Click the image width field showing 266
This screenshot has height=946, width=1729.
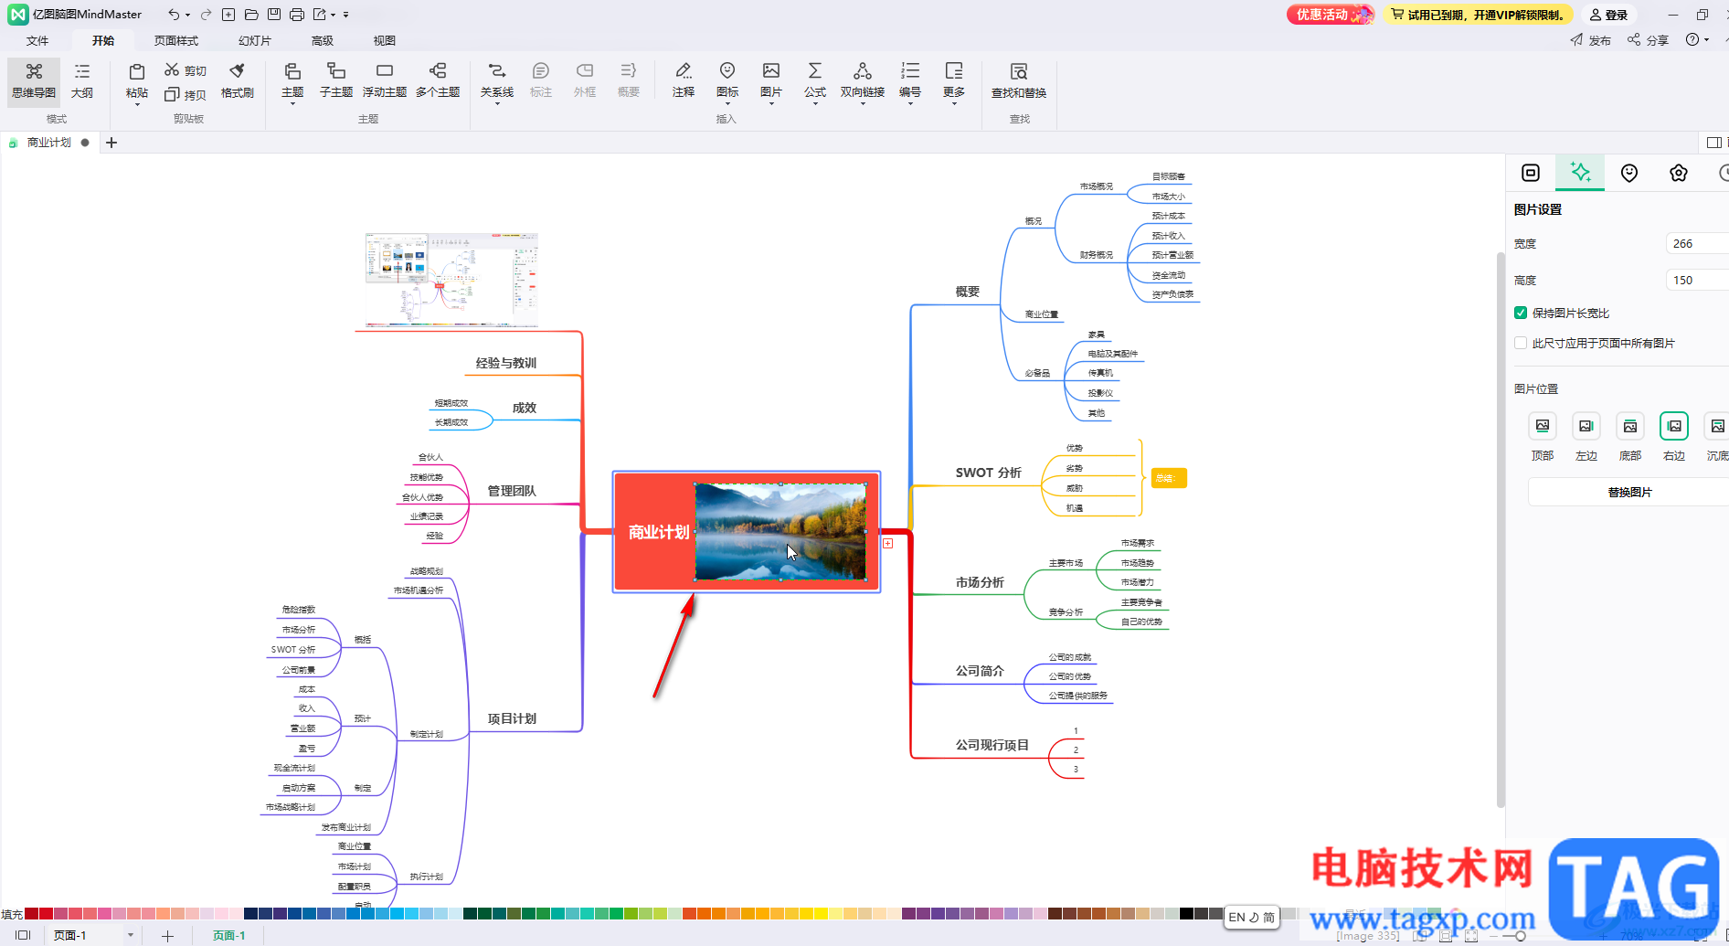click(x=1697, y=243)
